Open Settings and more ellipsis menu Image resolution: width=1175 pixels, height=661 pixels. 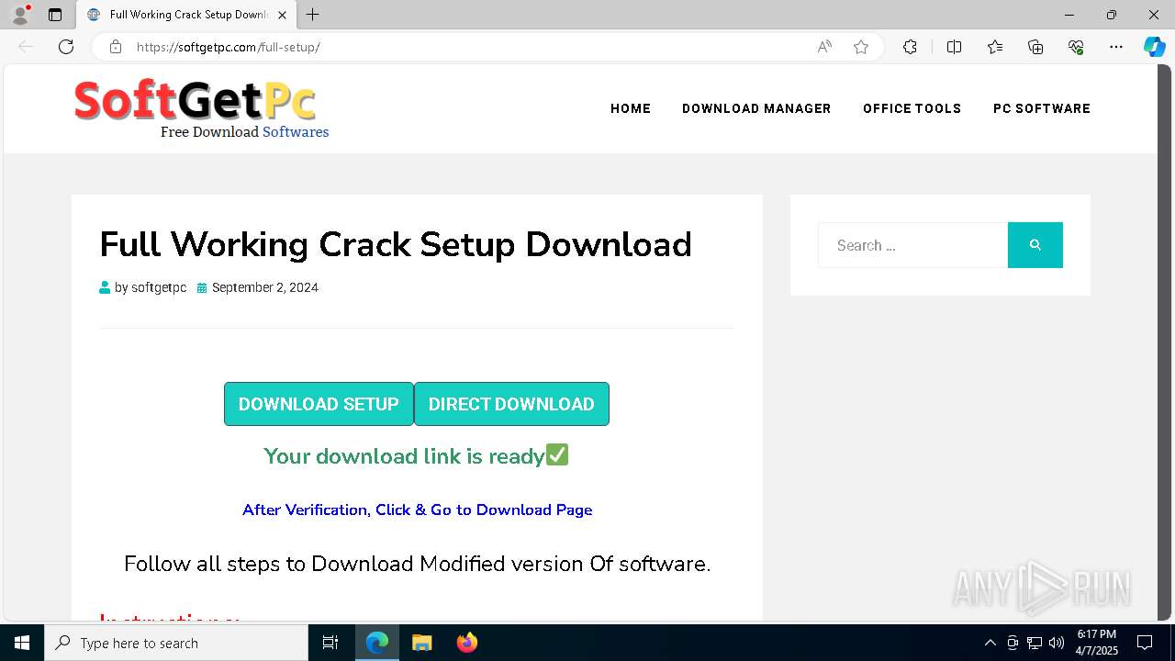[1116, 47]
